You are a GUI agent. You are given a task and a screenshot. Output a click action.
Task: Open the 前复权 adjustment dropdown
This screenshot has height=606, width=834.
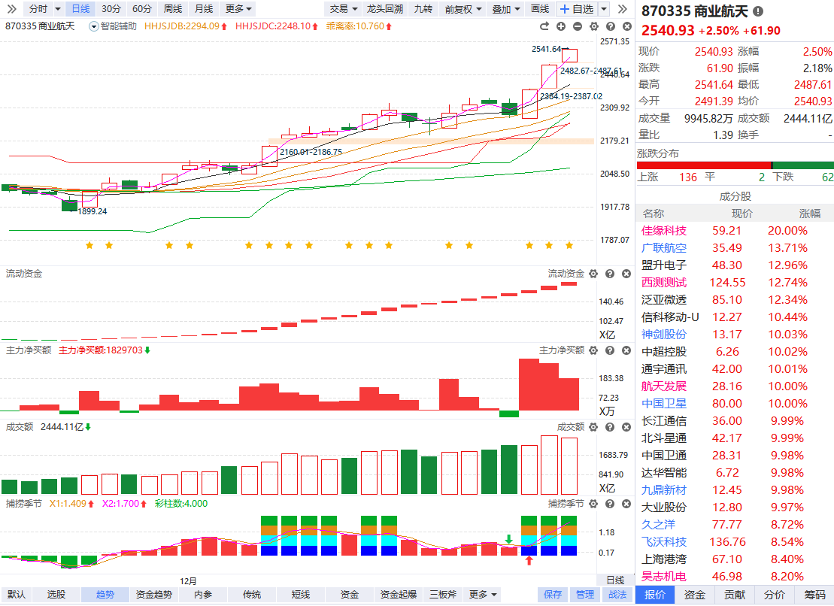(x=462, y=9)
